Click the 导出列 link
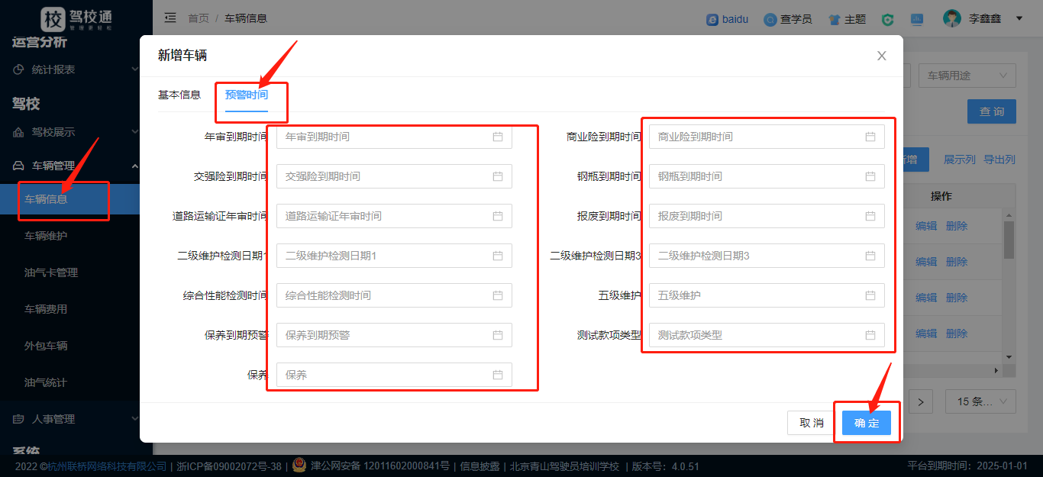Viewport: 1043px width, 477px height. coord(999,160)
